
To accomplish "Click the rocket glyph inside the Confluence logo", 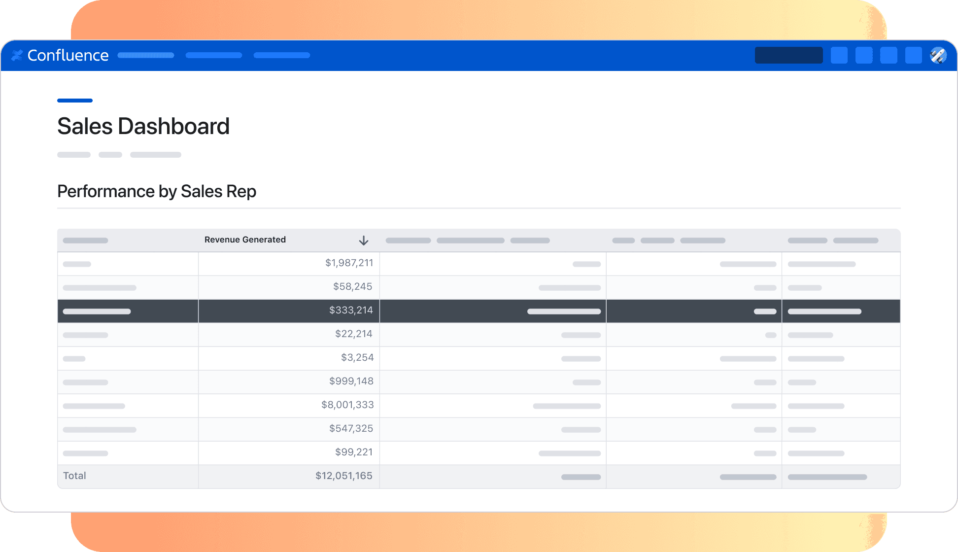I will point(18,55).
